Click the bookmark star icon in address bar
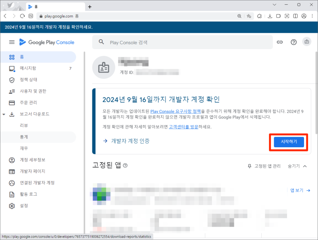318x240 pixels. click(x=249, y=16)
